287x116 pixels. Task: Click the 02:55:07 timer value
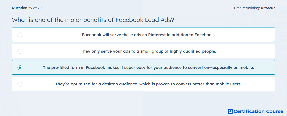click(x=268, y=8)
